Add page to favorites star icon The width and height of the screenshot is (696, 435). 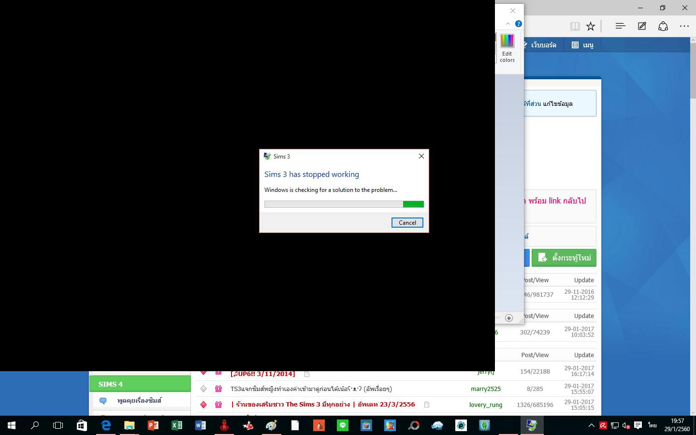(591, 26)
